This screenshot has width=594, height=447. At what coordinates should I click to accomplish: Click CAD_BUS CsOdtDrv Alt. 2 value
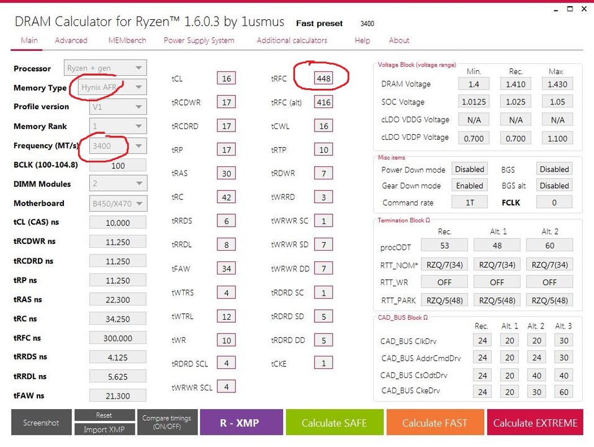pyautogui.click(x=536, y=375)
